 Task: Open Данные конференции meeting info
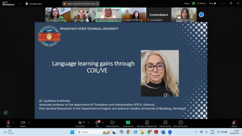[147, 124]
